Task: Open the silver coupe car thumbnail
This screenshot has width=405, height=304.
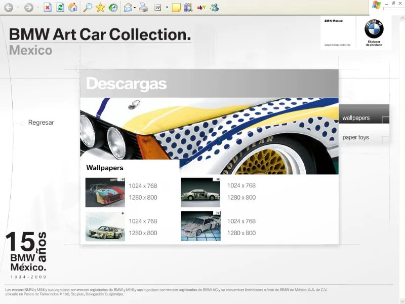Action: coord(200,193)
